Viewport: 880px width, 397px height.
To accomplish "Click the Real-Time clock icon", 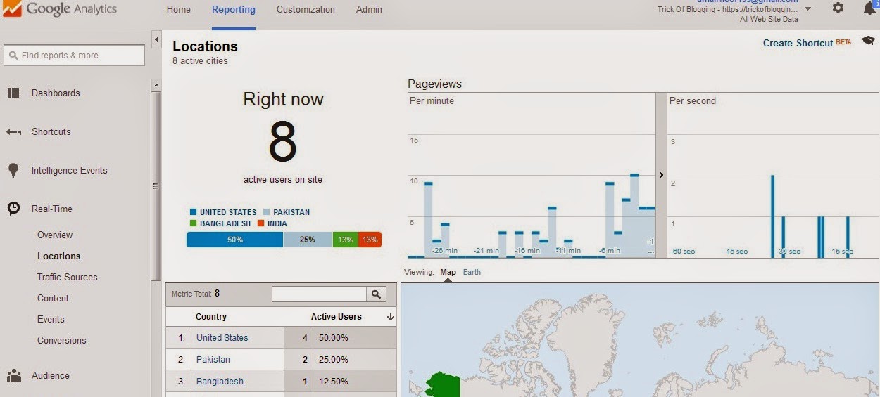I will (13, 209).
